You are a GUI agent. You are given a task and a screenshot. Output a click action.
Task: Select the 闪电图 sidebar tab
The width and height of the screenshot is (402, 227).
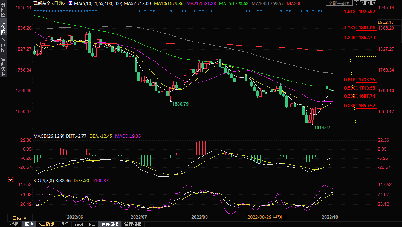[x=3, y=45]
